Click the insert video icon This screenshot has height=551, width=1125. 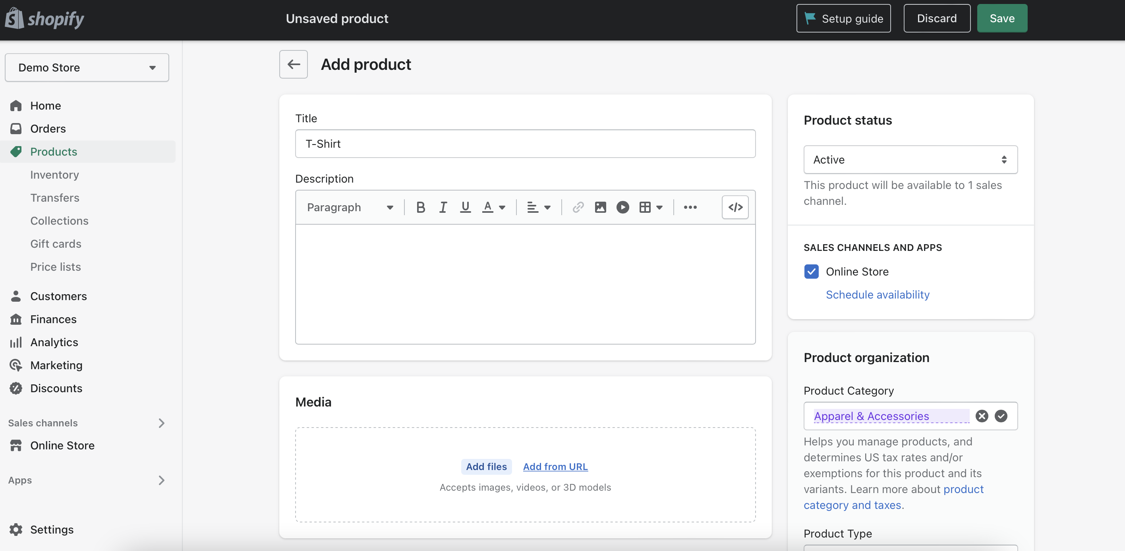[x=622, y=207]
